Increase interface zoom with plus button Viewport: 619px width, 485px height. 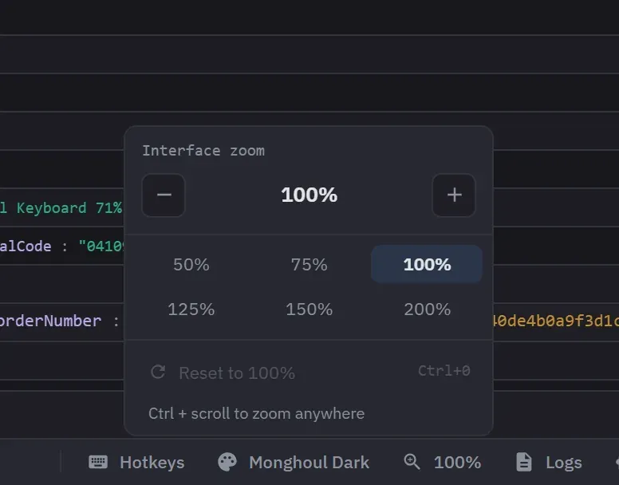coord(454,195)
